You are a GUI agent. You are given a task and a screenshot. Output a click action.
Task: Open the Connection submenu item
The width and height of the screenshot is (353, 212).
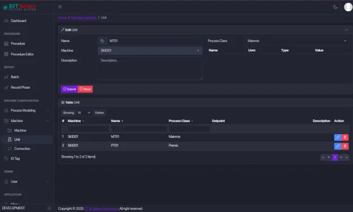pyautogui.click(x=22, y=149)
